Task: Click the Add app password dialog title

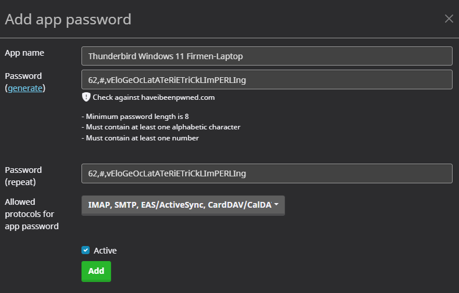Action: click(68, 19)
